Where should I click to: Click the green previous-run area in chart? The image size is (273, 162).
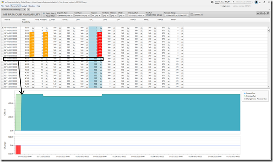coord(18,112)
